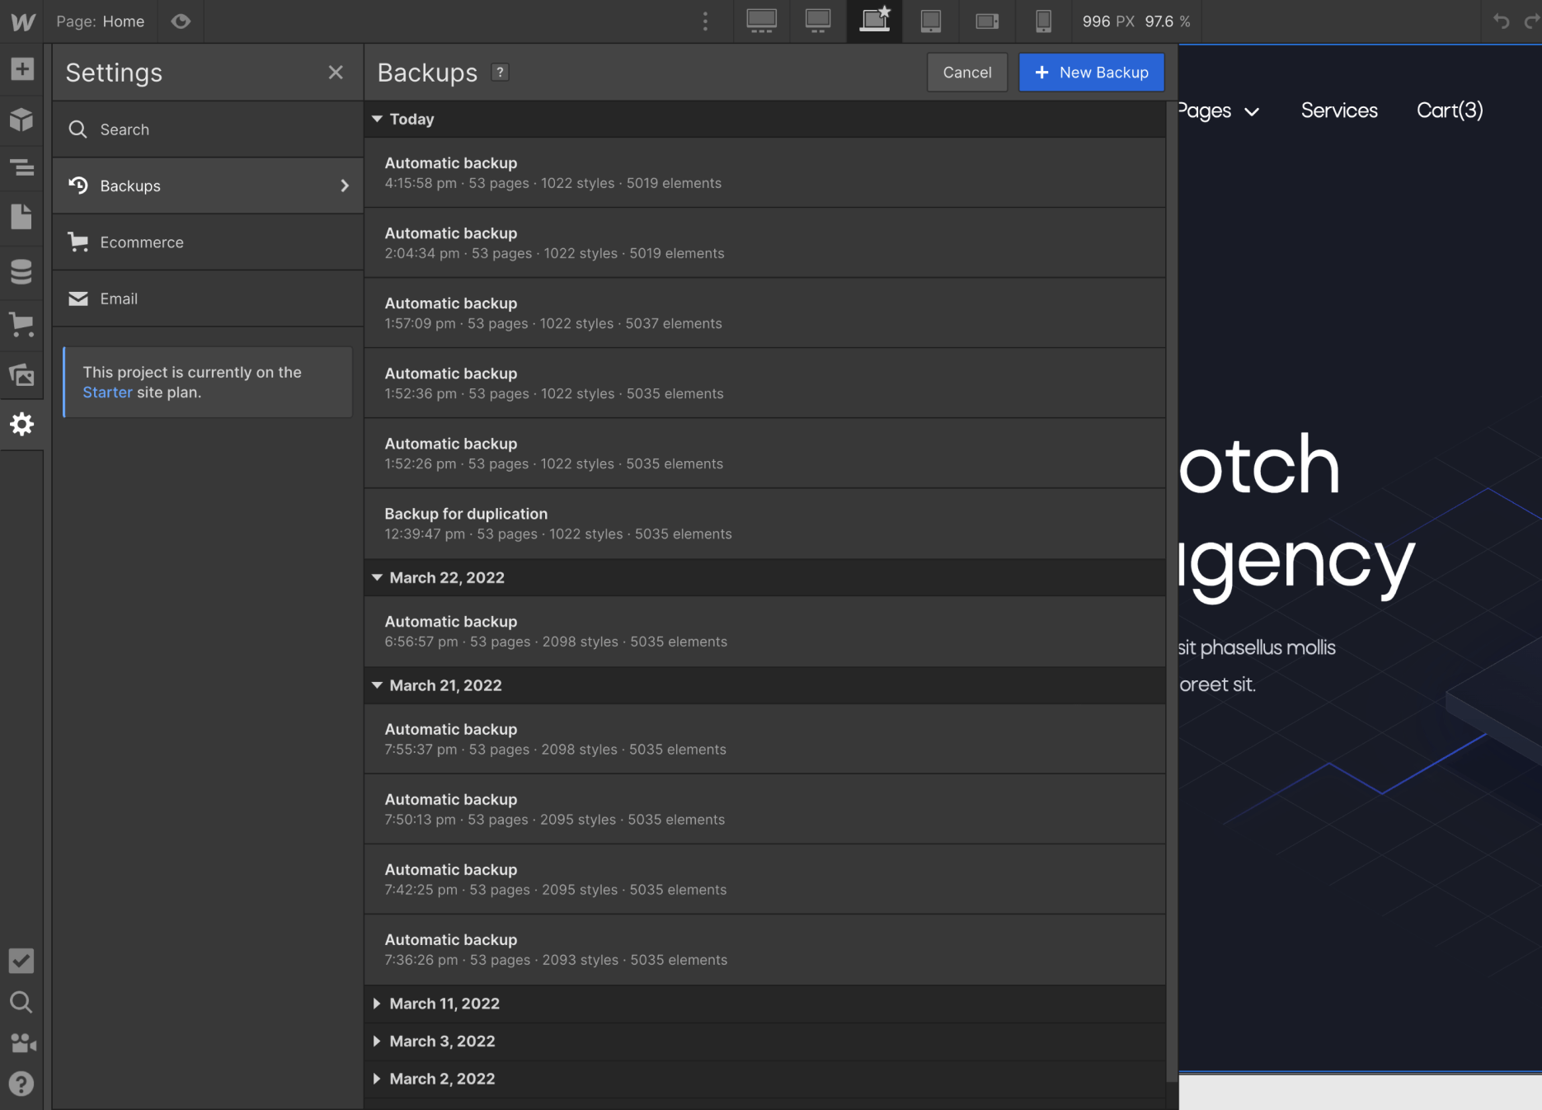Viewport: 1542px width, 1110px height.
Task: Open the Navigator panel
Action: tap(22, 168)
